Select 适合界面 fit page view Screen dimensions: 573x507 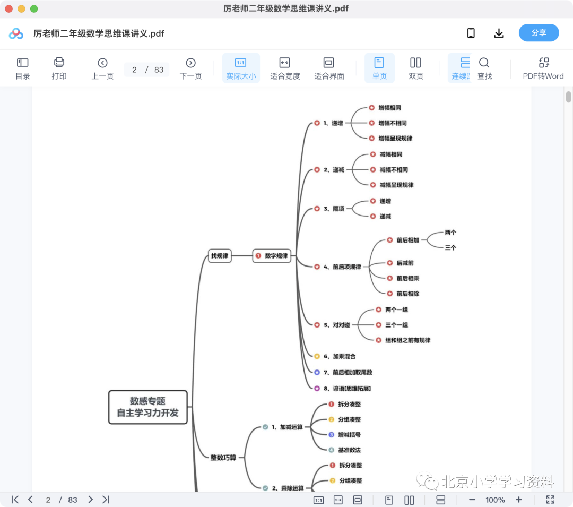329,68
